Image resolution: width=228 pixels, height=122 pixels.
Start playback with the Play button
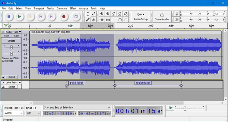tap(20, 17)
